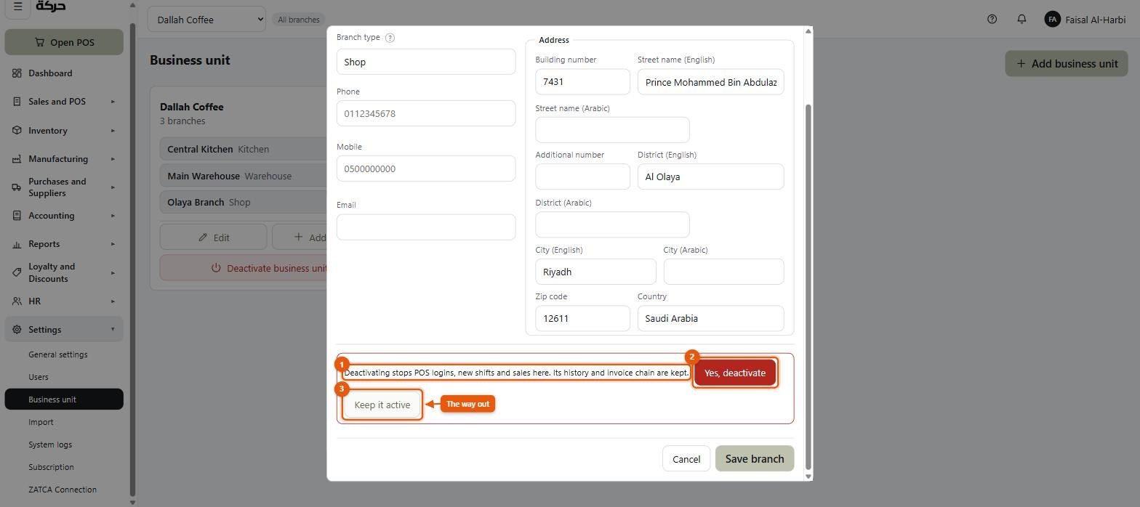Screen dimensions: 1140x507
Task: Expand the HR submenu arrow
Action: (x=113, y=301)
